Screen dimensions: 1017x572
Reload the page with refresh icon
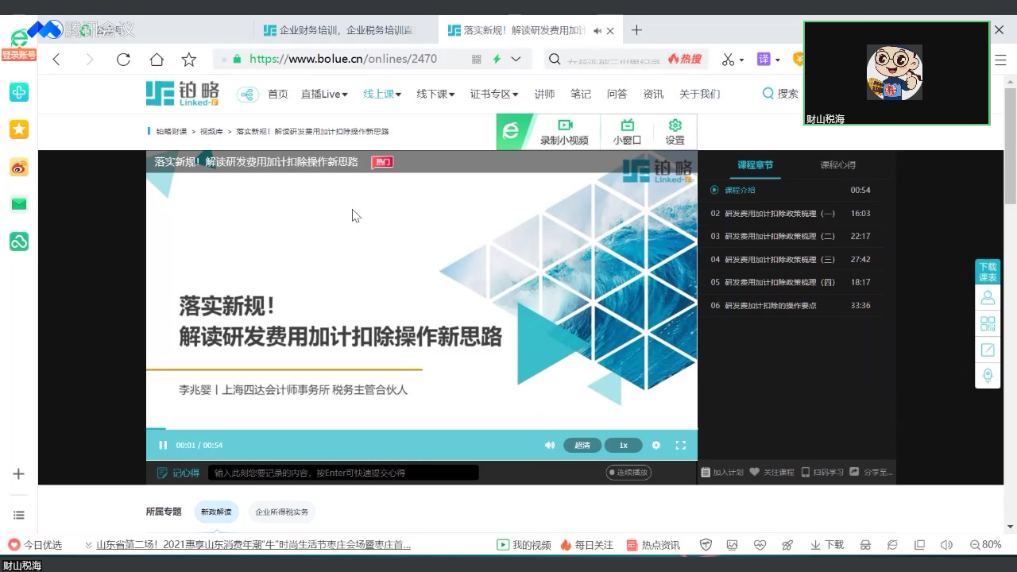coord(123,60)
